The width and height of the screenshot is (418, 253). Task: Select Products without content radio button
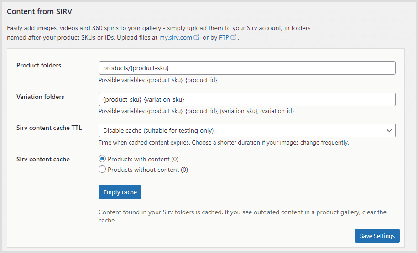coord(102,170)
